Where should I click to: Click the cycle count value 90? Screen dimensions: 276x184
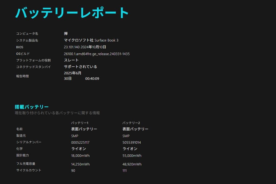tap(73, 170)
